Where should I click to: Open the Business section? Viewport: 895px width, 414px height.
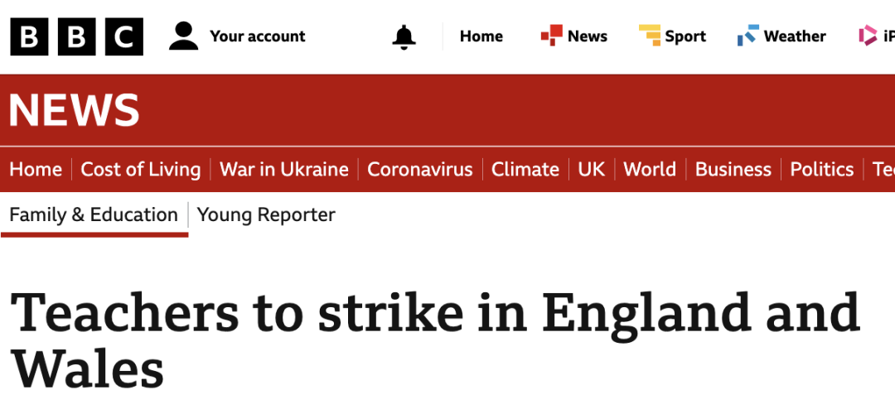733,170
